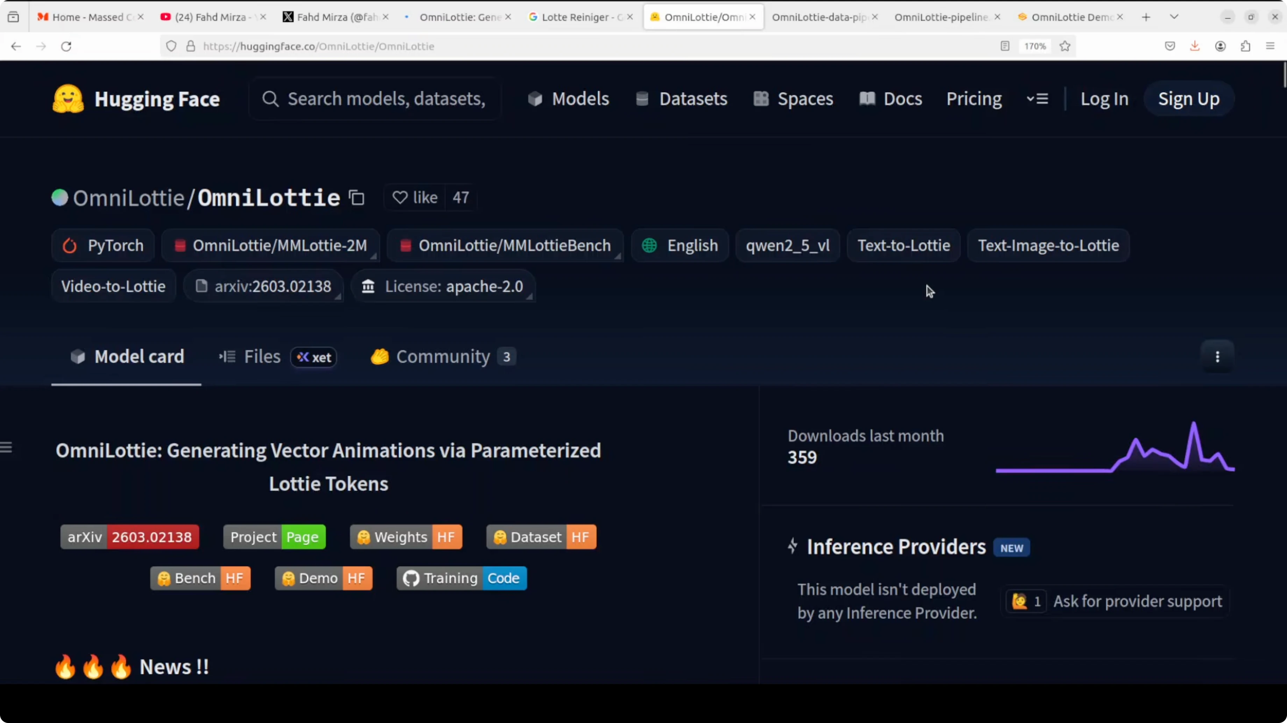Toggle reader view in address bar

1004,46
